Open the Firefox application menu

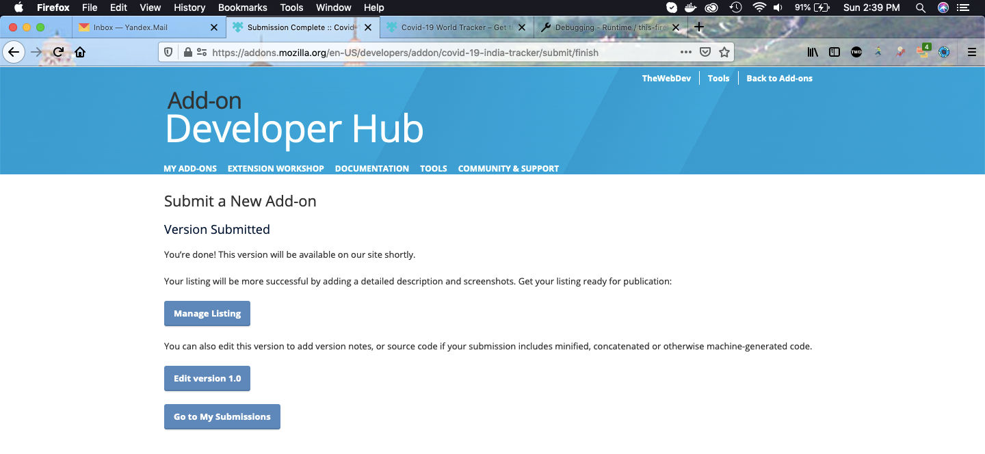pos(53,8)
